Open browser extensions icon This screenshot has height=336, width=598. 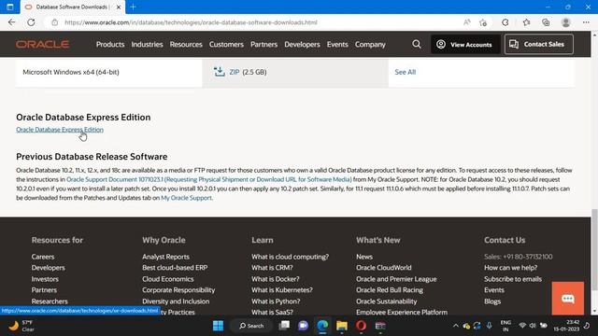click(x=505, y=22)
